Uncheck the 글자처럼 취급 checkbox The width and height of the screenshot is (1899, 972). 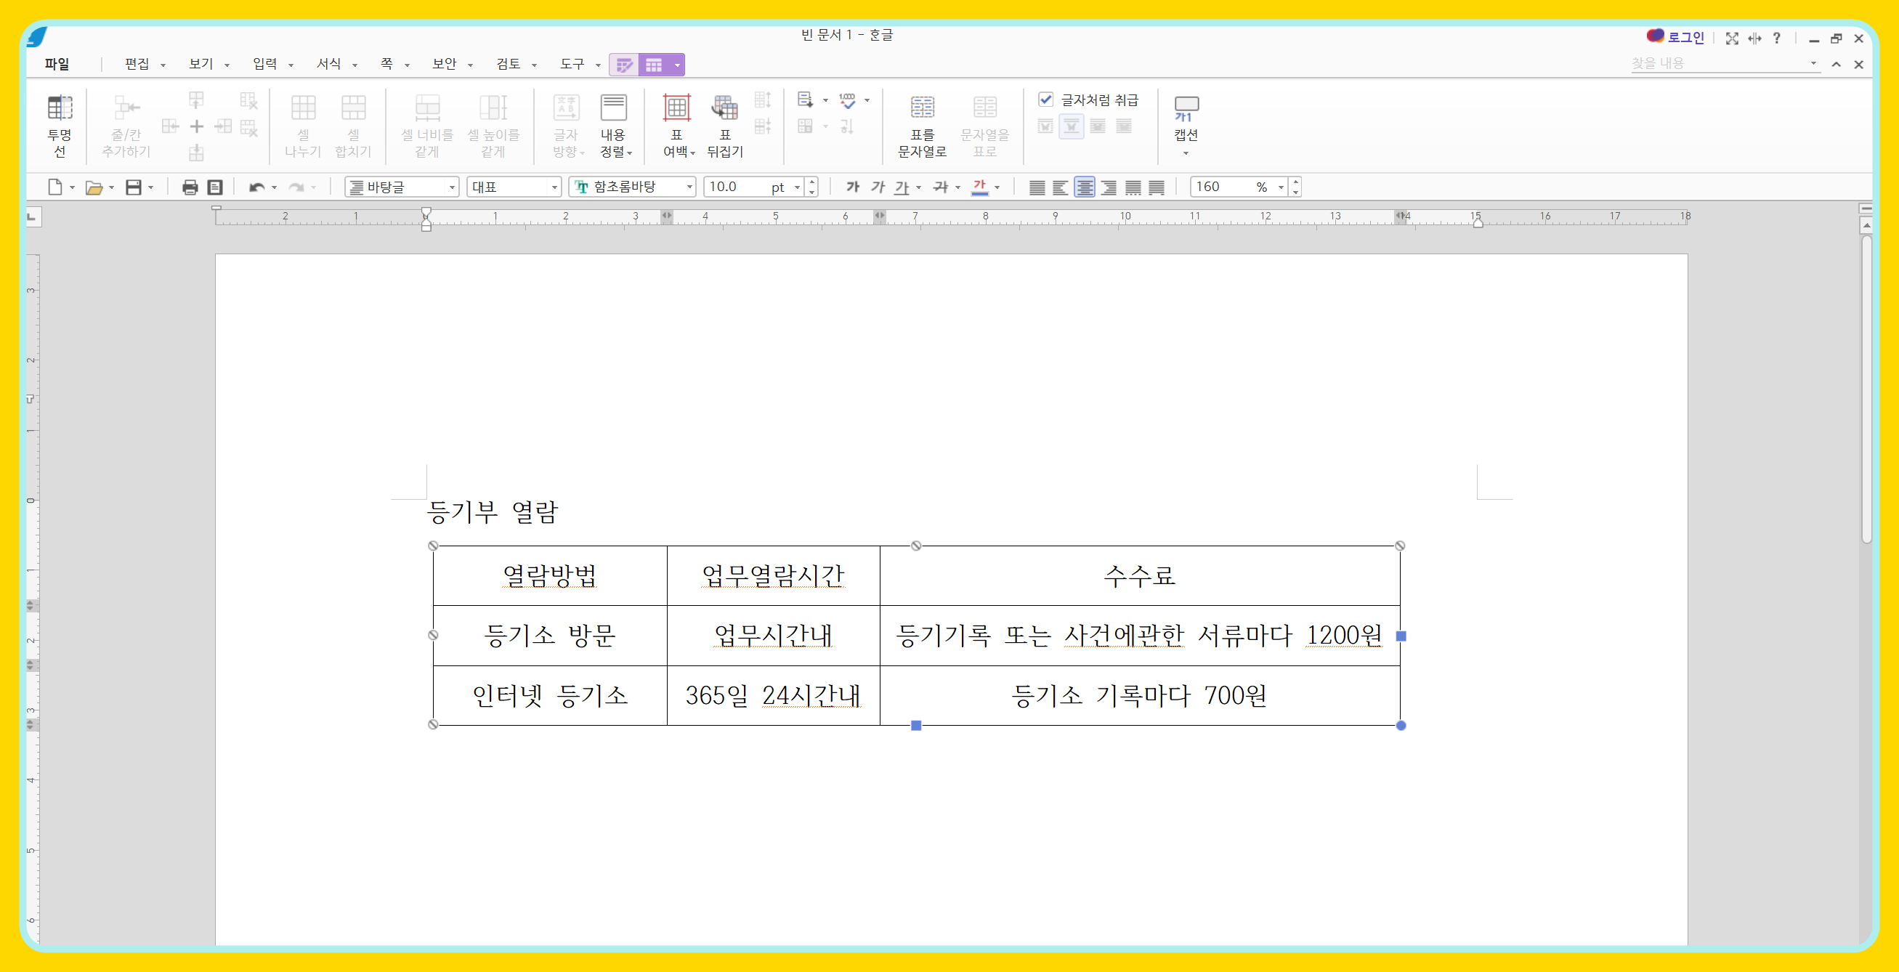[x=1045, y=99]
